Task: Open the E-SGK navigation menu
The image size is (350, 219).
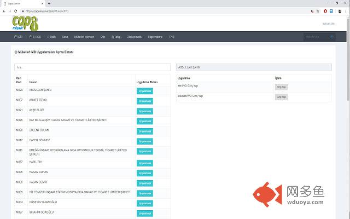Action: point(37,37)
